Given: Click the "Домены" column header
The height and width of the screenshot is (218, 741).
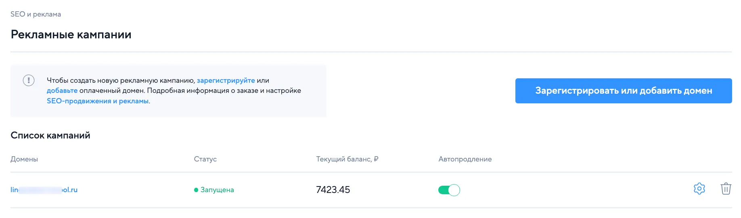Looking at the screenshot, I should point(24,159).
